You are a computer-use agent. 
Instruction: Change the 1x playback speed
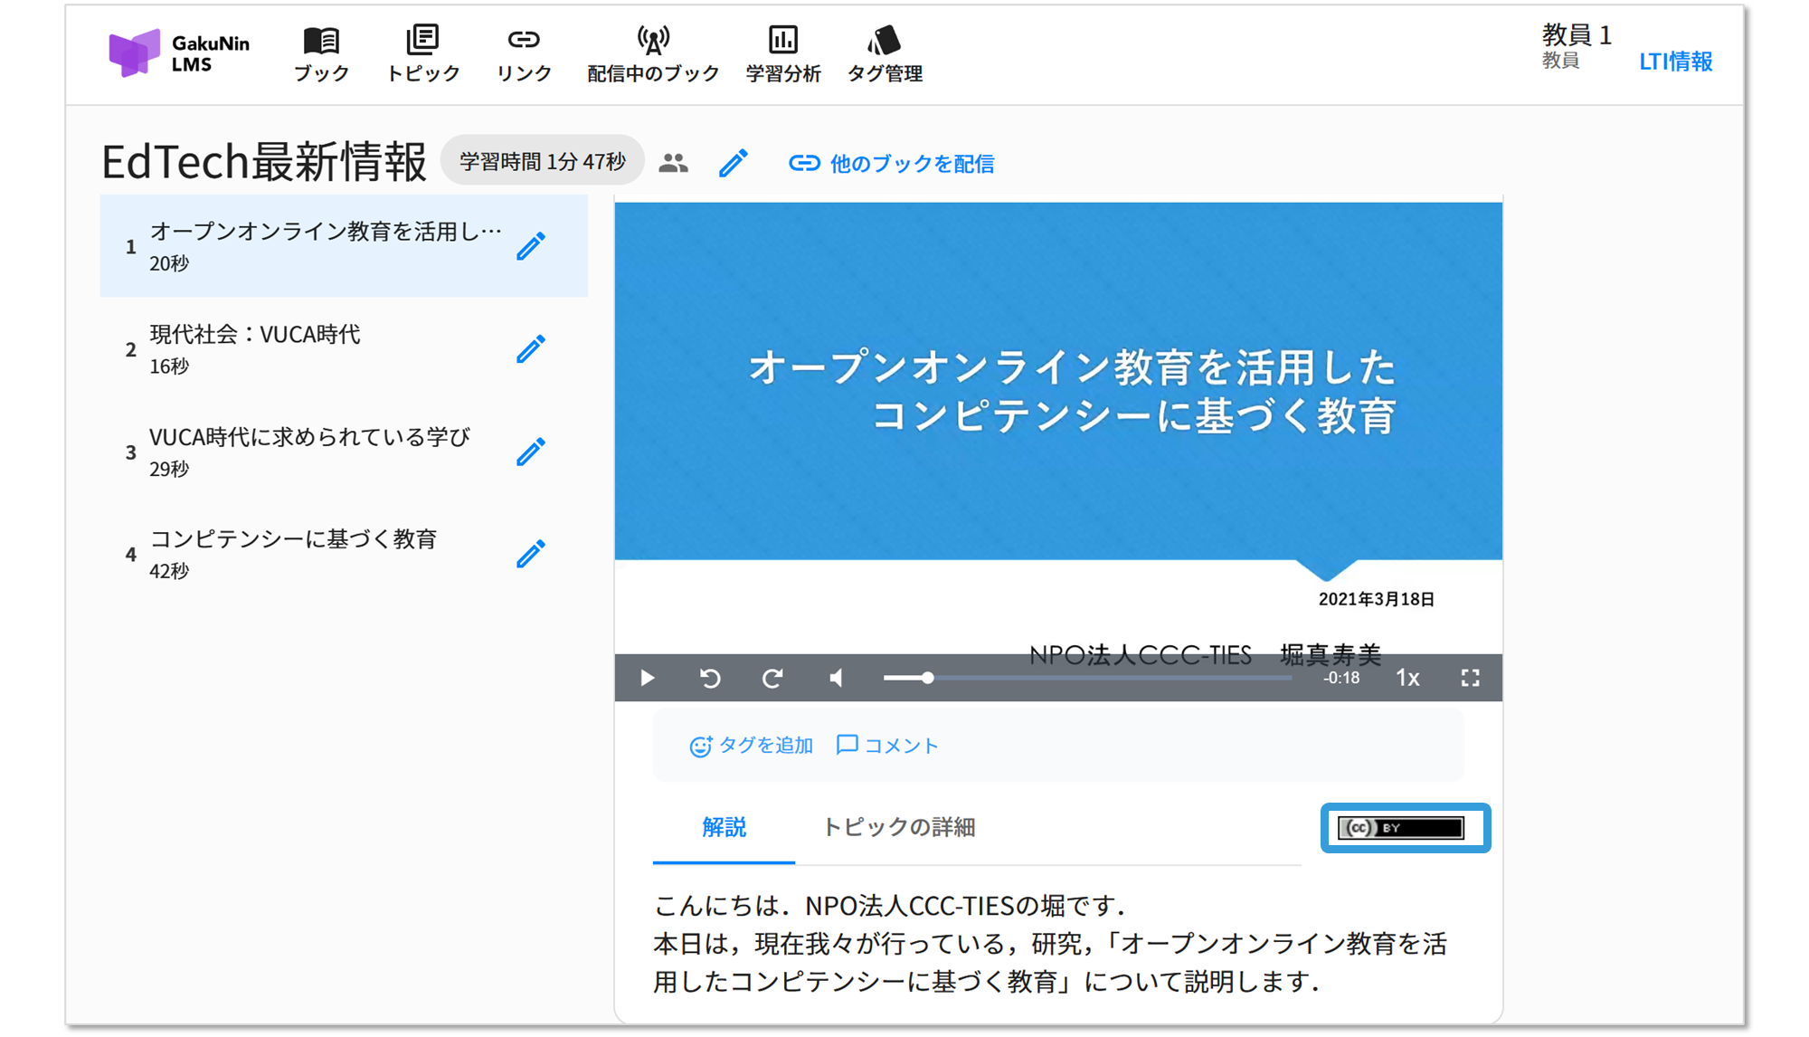[x=1407, y=678]
